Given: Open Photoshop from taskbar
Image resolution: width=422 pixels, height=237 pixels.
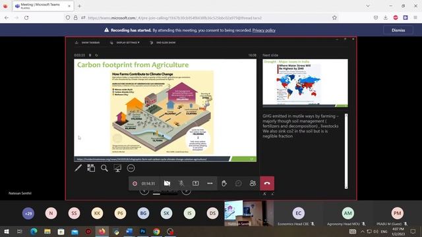Looking at the screenshot, I should 142,231.
